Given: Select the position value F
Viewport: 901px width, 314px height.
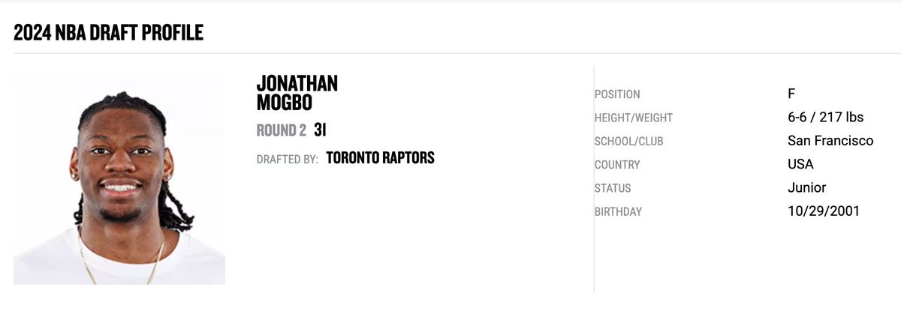Looking at the screenshot, I should click(791, 94).
